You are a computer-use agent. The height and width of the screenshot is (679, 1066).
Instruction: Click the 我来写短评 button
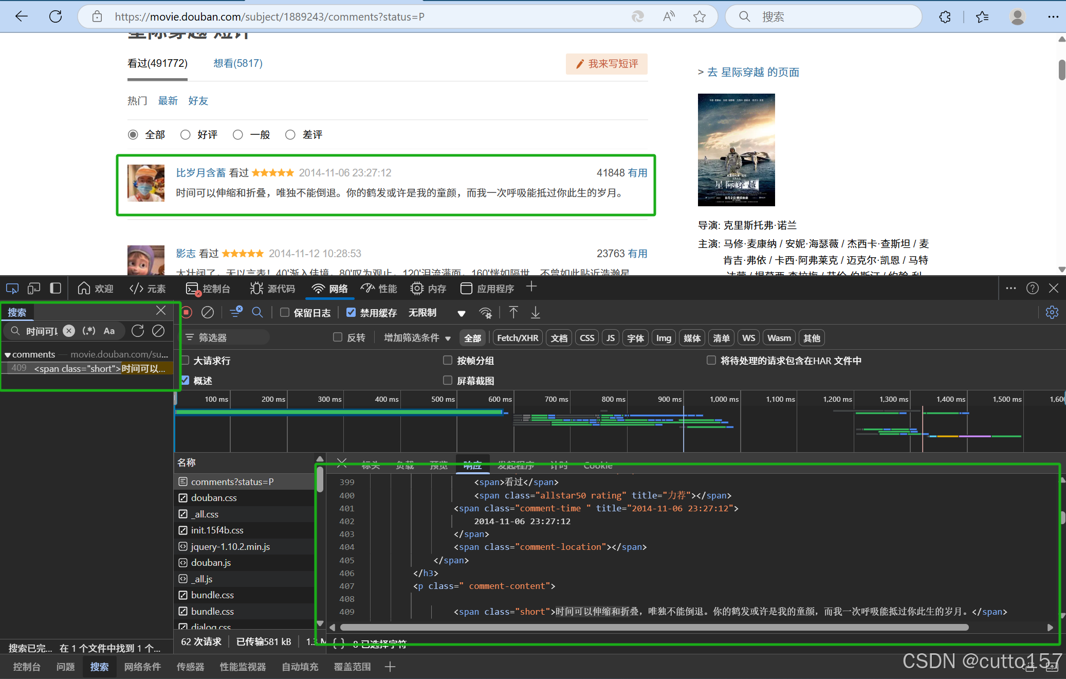[606, 64]
